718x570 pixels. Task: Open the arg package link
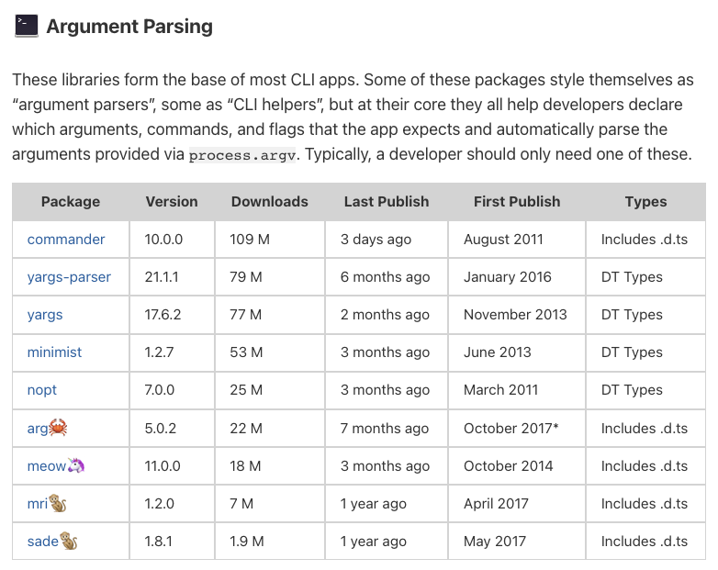pos(38,429)
